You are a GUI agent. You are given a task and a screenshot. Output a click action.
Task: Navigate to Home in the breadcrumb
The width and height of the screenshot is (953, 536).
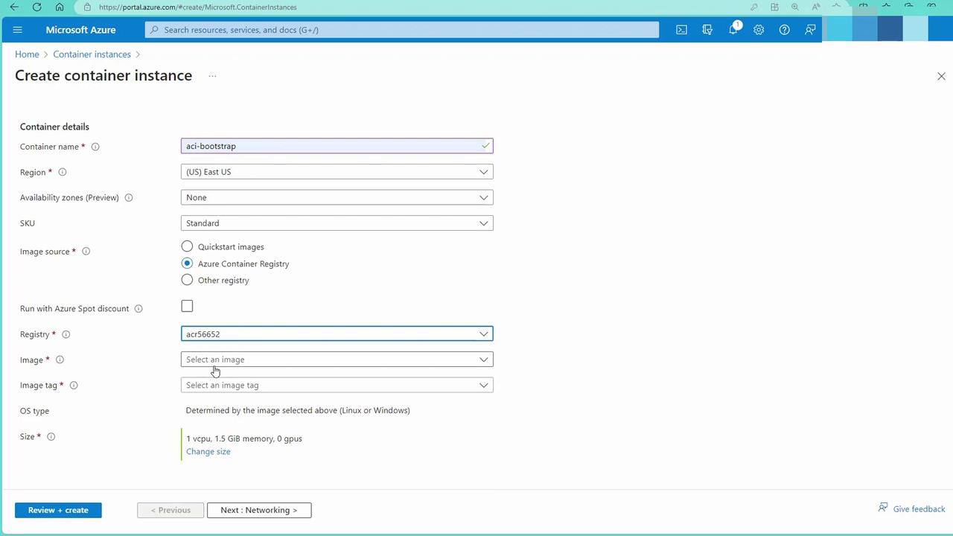click(x=27, y=54)
